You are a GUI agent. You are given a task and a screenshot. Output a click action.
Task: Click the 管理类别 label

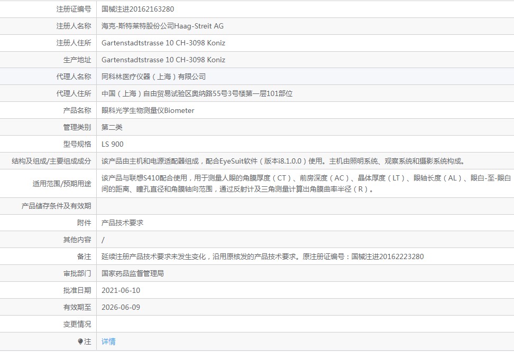[x=77, y=127]
